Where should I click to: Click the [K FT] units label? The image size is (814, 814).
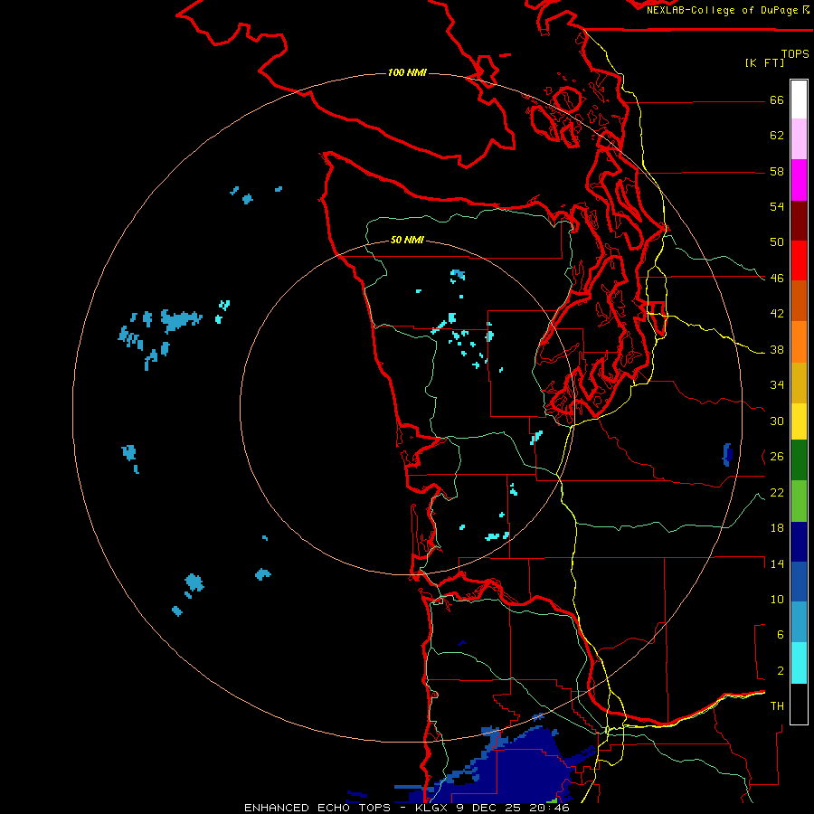(x=764, y=62)
